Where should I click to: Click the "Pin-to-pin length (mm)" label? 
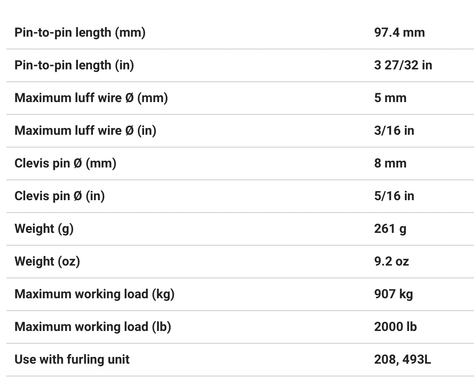tap(80, 32)
